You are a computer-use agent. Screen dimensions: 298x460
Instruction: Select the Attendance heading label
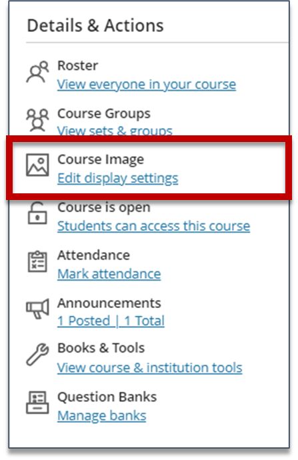click(x=93, y=255)
